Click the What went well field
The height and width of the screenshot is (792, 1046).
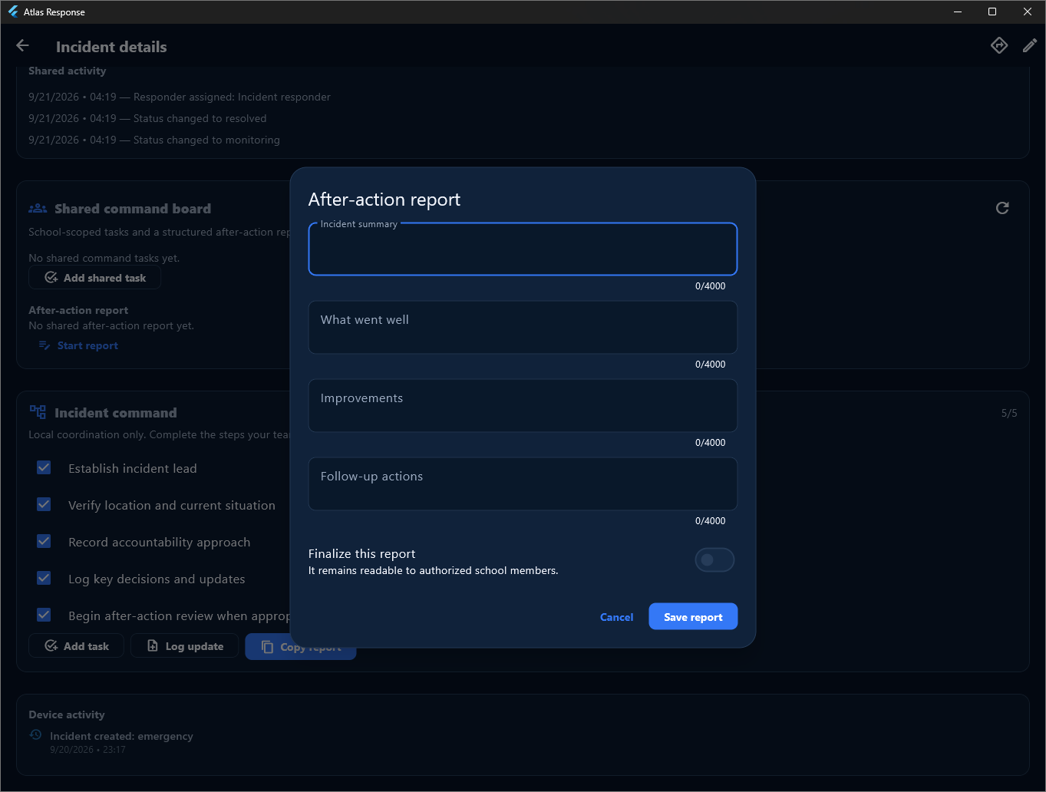click(523, 327)
